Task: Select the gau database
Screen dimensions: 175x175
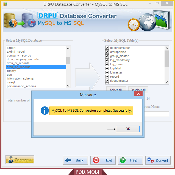Action: (x=36, y=75)
